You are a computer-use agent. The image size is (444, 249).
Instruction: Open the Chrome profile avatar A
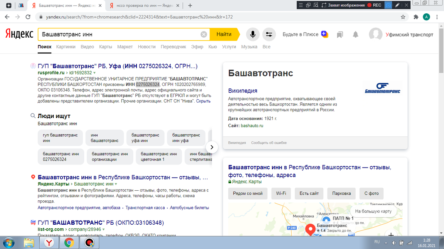click(426, 17)
